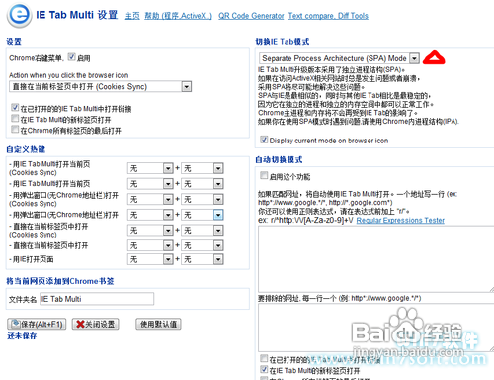Click the red triangle arrow marker

(434, 57)
